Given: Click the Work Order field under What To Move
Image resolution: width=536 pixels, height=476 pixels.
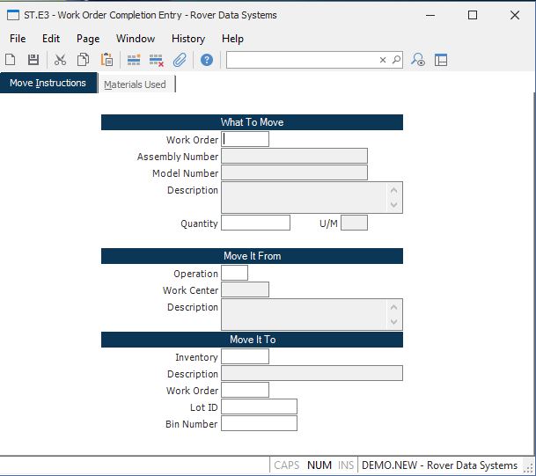Looking at the screenshot, I should tap(246, 139).
